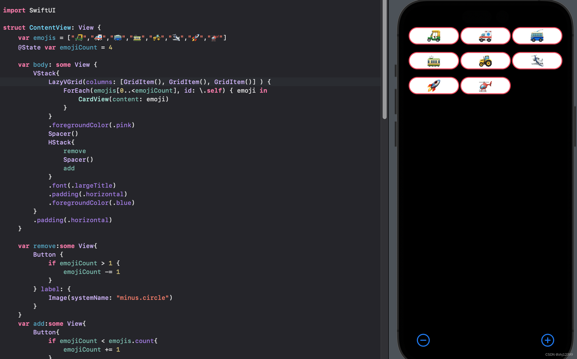This screenshot has height=359, width=577.
Task: Click 'emojiCount += 1' statement
Action: tap(92, 349)
